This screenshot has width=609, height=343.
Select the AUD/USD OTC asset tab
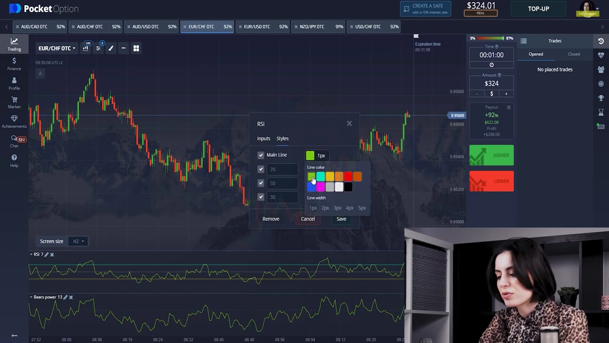pos(151,27)
